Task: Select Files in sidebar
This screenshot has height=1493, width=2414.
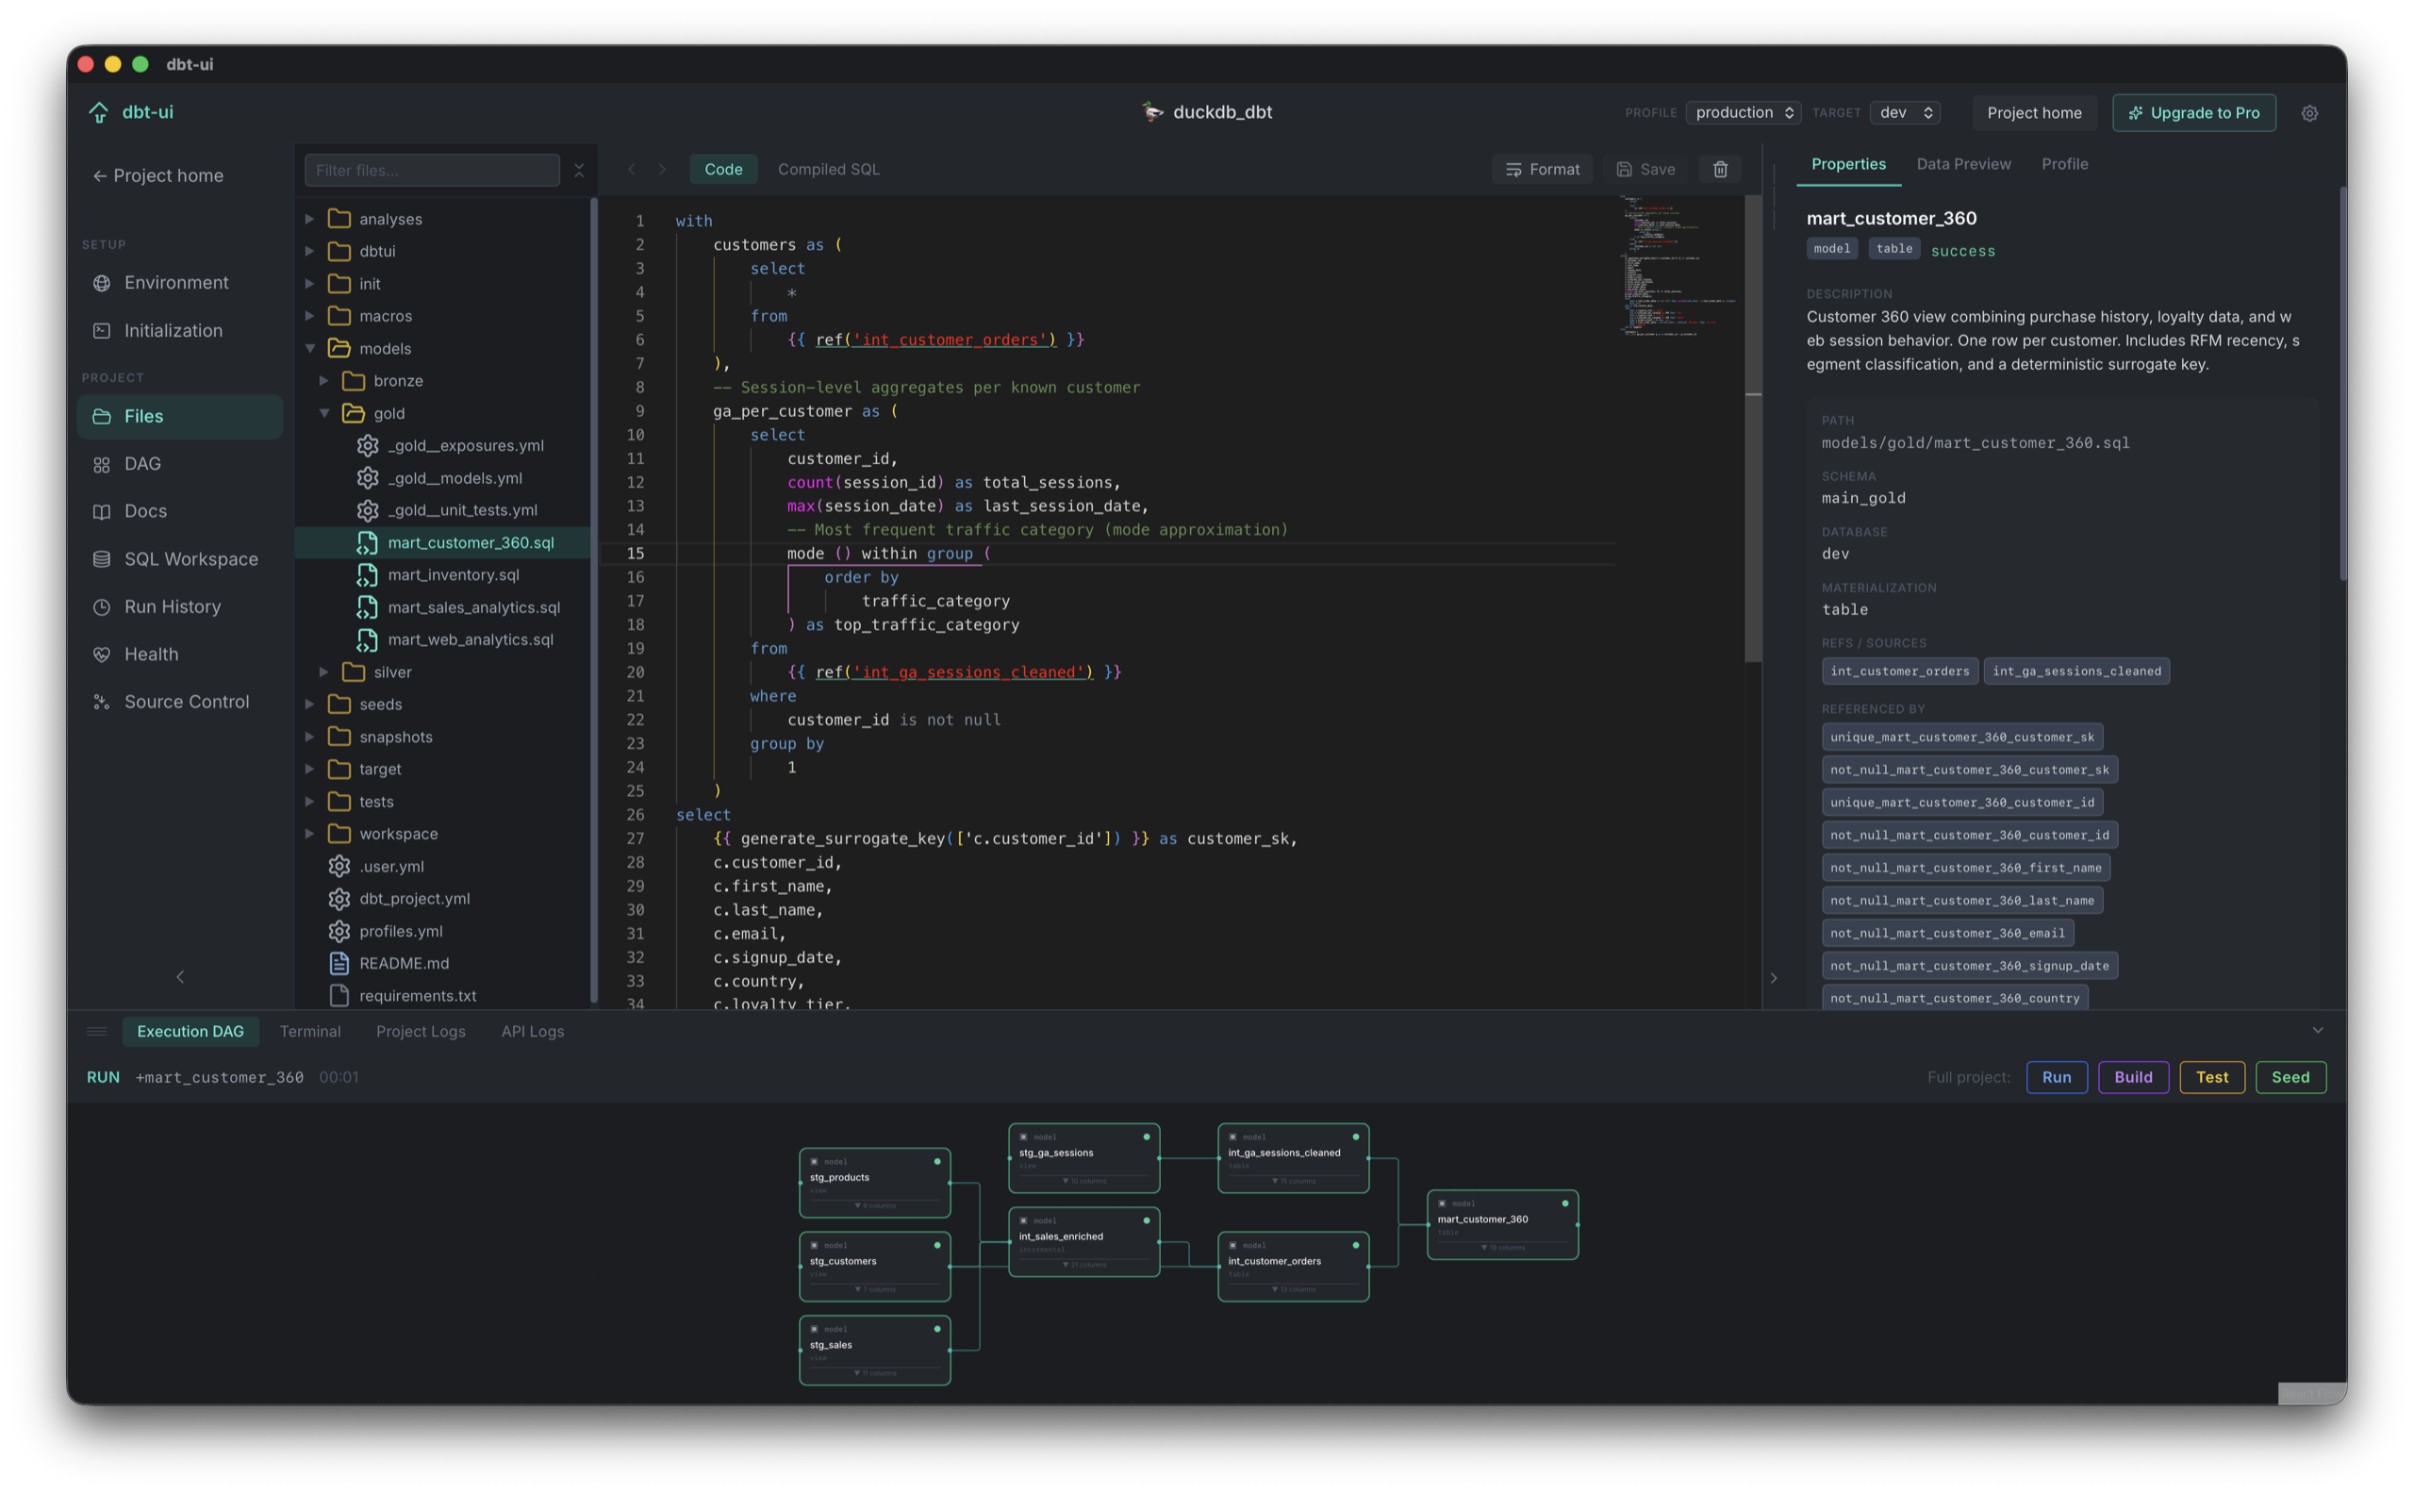Action: tap(180, 416)
